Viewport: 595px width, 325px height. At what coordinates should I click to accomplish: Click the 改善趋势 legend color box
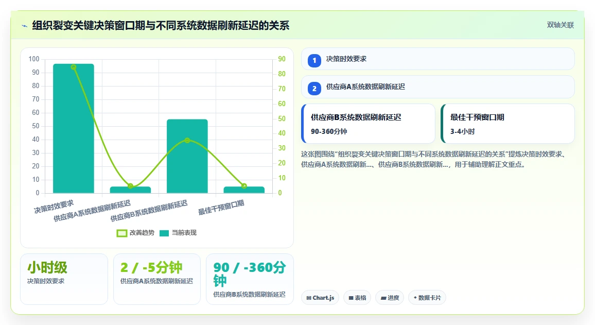[121, 233]
